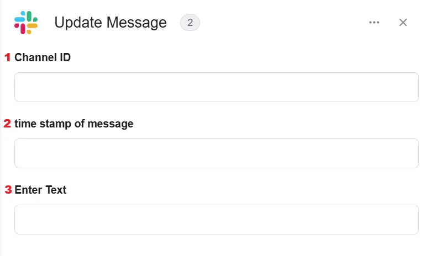Focus the Enter Text input box
431x256 pixels.
coord(216,220)
